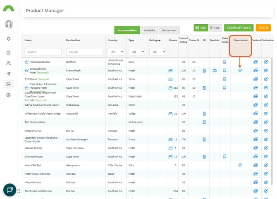
Task: Click the Content Rating column header
Action: [184, 40]
